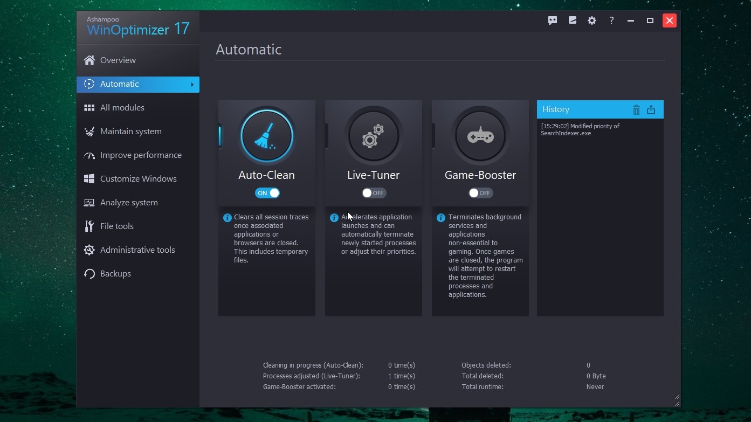Export History with the share icon
This screenshot has width=751, height=422.
coord(651,109)
